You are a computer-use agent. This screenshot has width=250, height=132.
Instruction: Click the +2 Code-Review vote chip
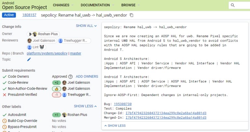(x=56, y=83)
